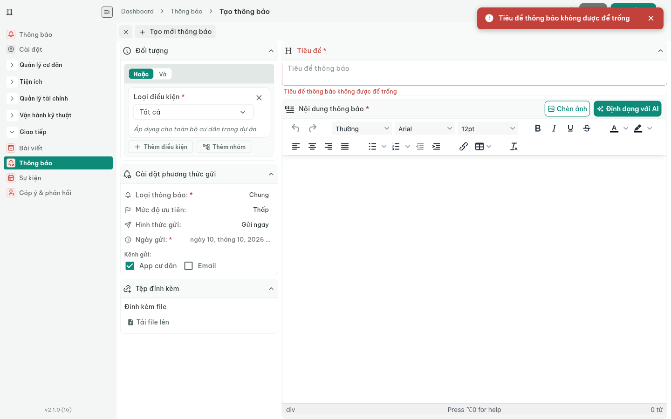The width and height of the screenshot is (671, 419).
Task: Click Thêm điều kiện button
Action: [x=161, y=147]
